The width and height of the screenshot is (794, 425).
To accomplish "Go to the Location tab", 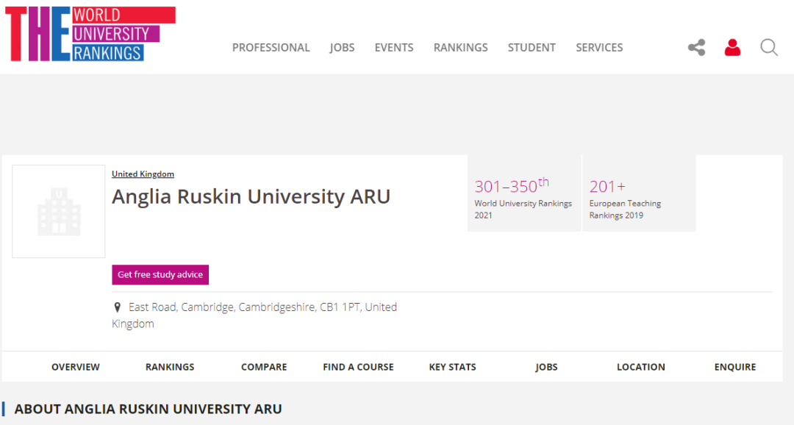I will point(640,367).
